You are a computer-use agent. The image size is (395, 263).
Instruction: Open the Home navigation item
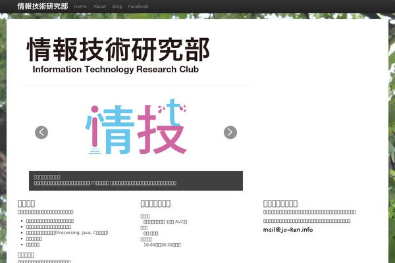(x=80, y=7)
